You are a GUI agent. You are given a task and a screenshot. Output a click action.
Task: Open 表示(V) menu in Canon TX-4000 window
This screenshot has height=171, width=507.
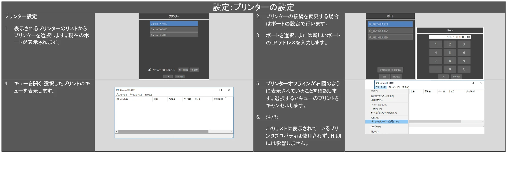148,95
